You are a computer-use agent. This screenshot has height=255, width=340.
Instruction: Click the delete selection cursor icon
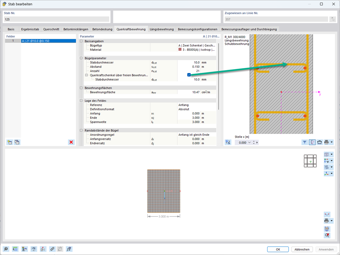[x=43, y=249]
